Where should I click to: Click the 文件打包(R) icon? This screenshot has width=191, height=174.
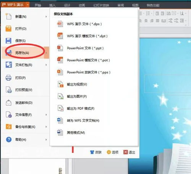(x=9, y=65)
